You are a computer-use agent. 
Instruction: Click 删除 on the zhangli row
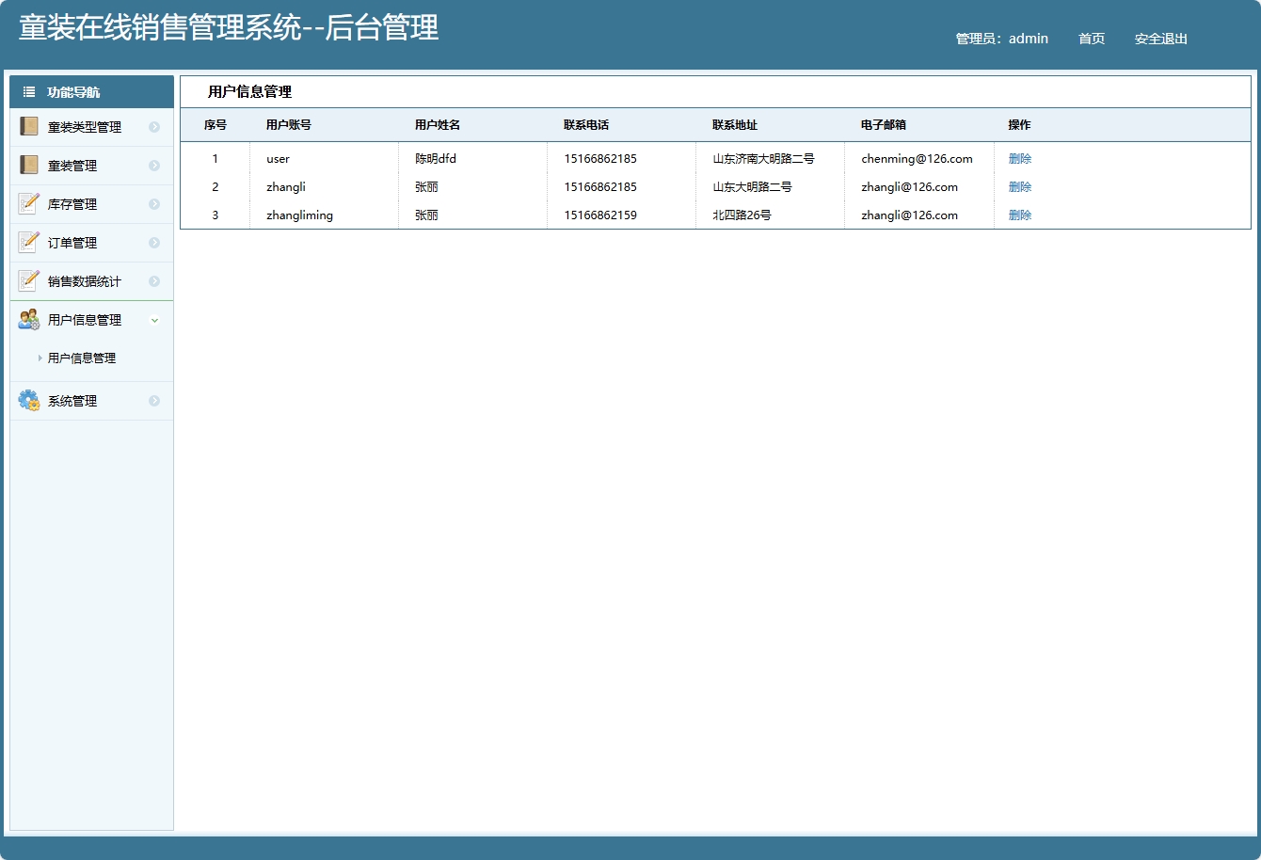1019,186
